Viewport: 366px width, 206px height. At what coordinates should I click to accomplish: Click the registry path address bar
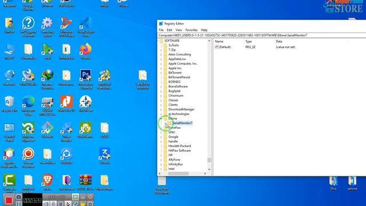coord(262,35)
